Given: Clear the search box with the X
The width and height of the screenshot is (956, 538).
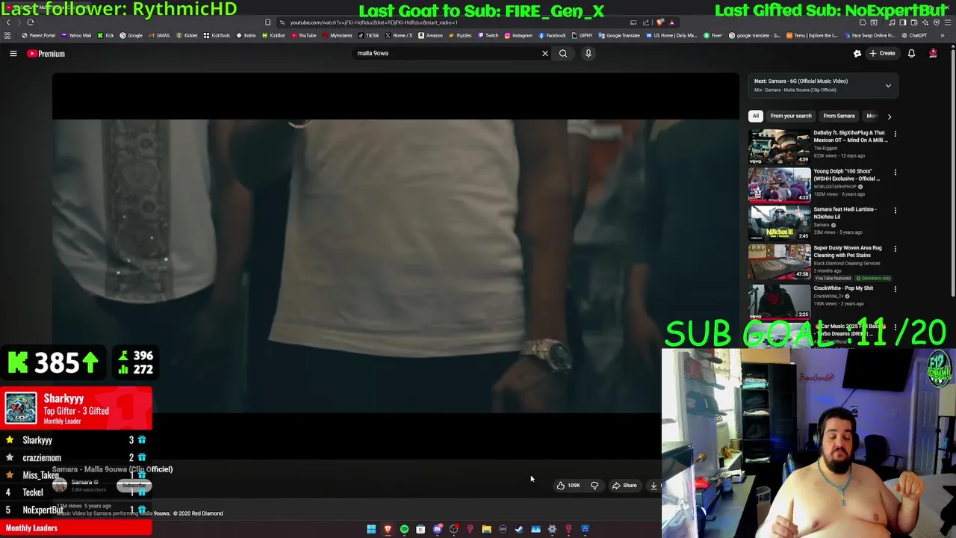Looking at the screenshot, I should point(544,53).
